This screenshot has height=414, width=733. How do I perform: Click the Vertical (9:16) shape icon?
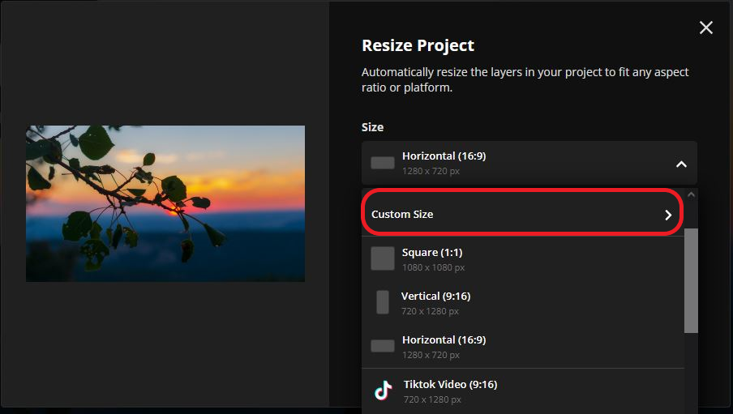[x=383, y=302]
